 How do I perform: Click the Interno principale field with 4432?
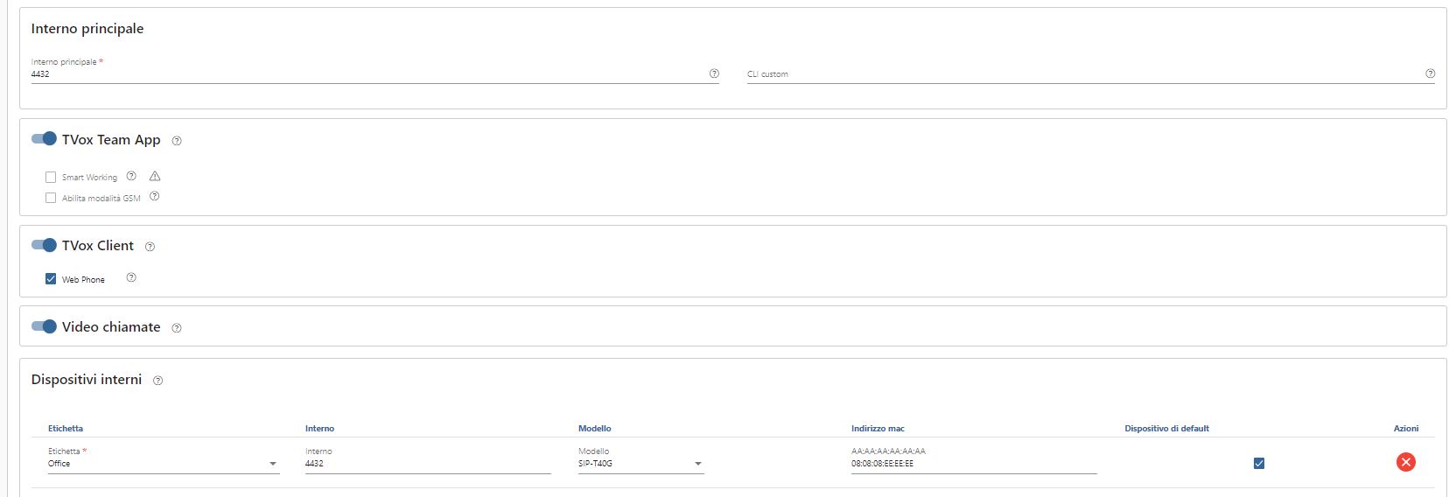coord(374,74)
